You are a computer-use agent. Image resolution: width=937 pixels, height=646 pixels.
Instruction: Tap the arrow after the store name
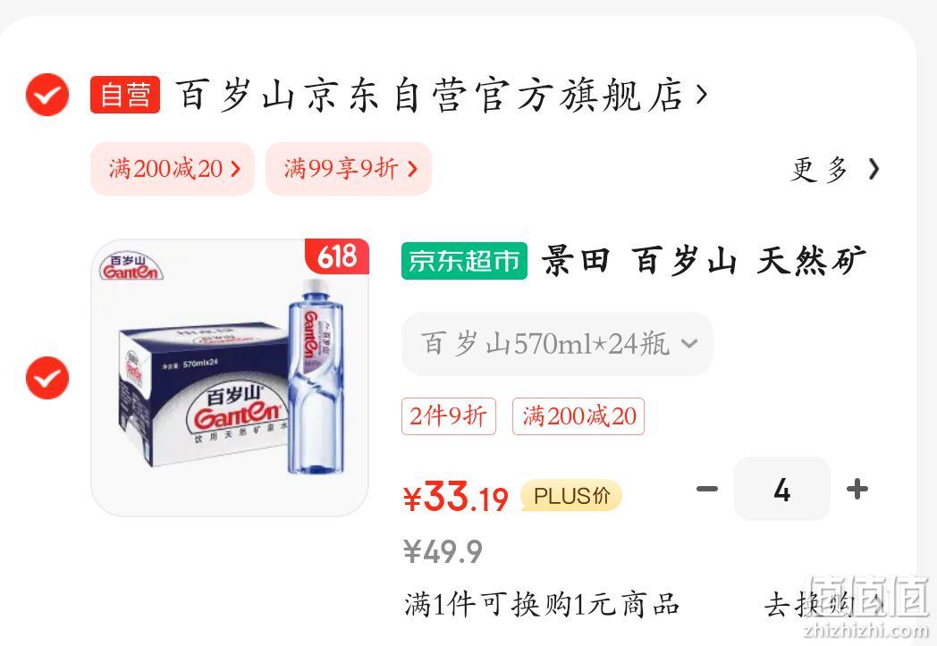point(702,95)
